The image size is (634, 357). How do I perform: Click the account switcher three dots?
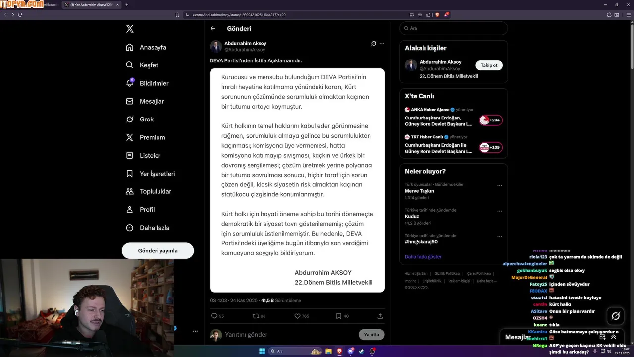click(195, 331)
